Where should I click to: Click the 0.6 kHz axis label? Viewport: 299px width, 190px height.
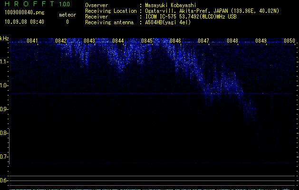pos(4,180)
